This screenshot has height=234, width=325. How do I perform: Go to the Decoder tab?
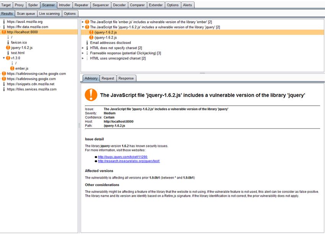pos(119,5)
